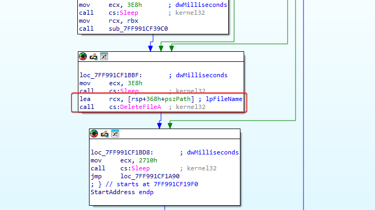This screenshot has width=375, height=210.
Task: Click group nodes icon in loc_7FF991CF1BD8 block
Action: coord(115,134)
